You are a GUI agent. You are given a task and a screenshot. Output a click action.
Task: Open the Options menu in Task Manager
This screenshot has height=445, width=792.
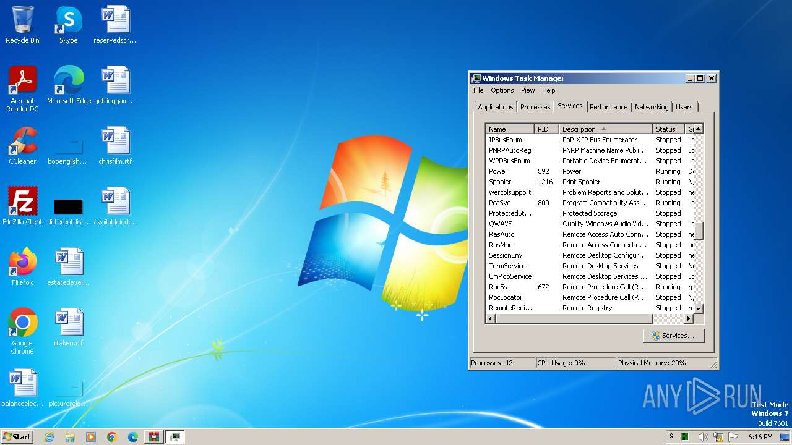point(502,90)
